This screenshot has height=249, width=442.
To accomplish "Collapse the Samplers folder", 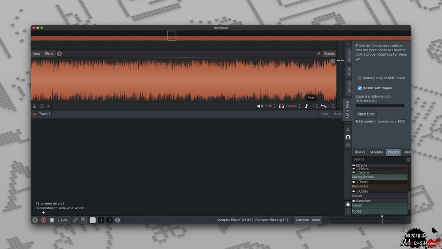I will (354, 201).
